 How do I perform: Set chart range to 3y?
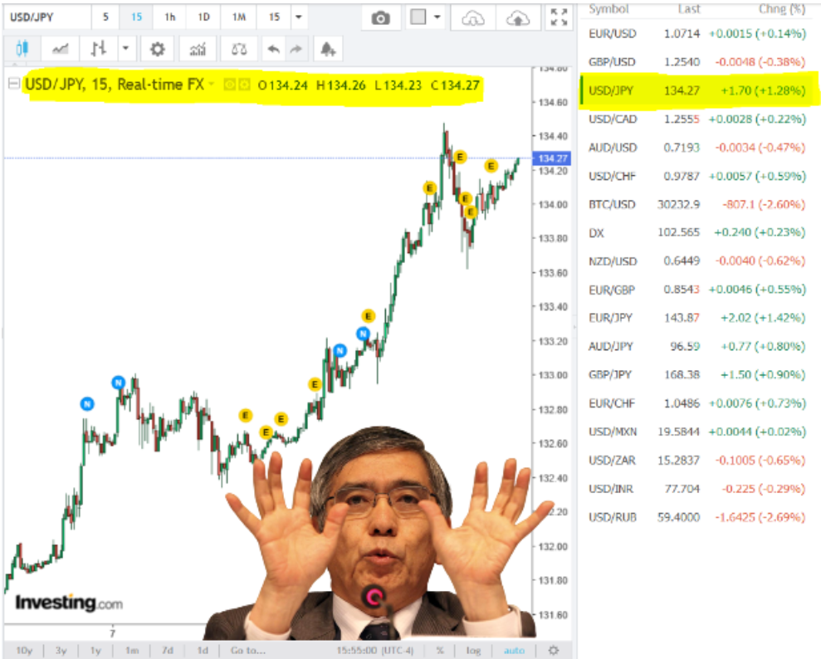click(61, 650)
